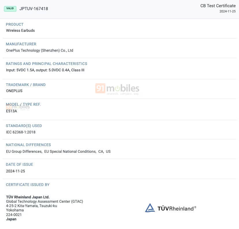Viewport: 239px width, 229px height.
Task: Select certificate number JPTUV-167418
Action: [x=34, y=9]
